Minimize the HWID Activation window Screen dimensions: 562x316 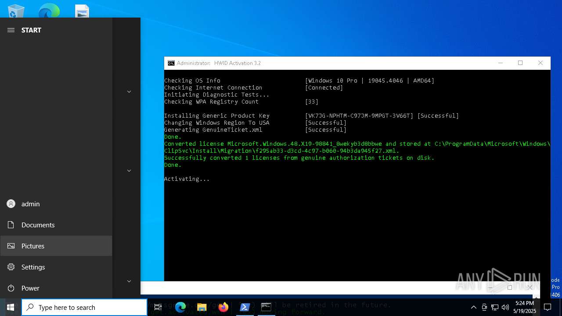click(500, 63)
